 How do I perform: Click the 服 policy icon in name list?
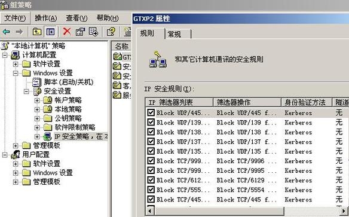(117, 95)
